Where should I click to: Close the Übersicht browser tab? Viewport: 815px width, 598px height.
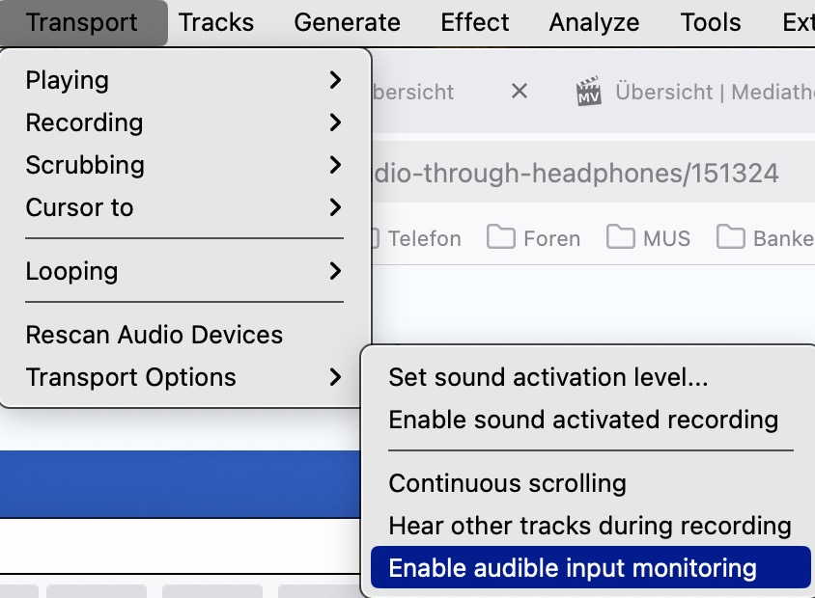520,92
